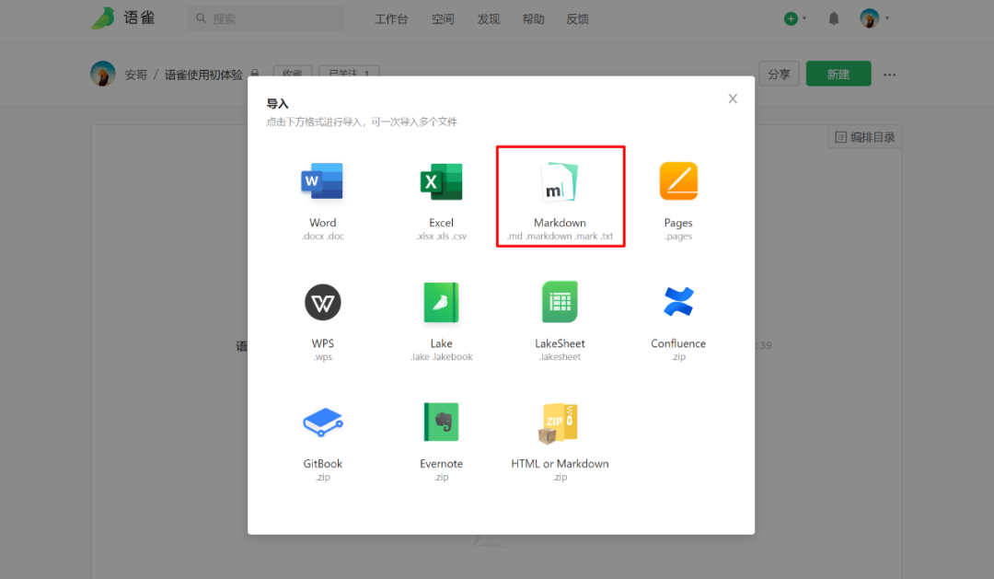This screenshot has height=579, width=994.
Task: Click the 导入 dialog title
Action: (277, 103)
